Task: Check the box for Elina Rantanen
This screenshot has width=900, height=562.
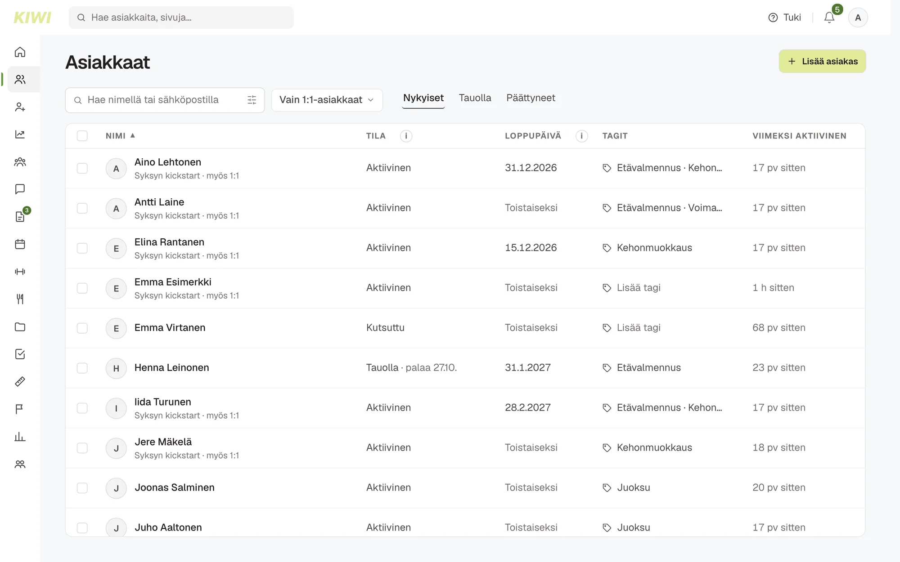Action: (82, 248)
